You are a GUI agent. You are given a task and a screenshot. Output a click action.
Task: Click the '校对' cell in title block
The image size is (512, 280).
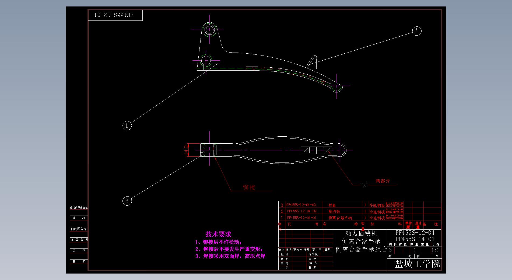tap(285, 259)
